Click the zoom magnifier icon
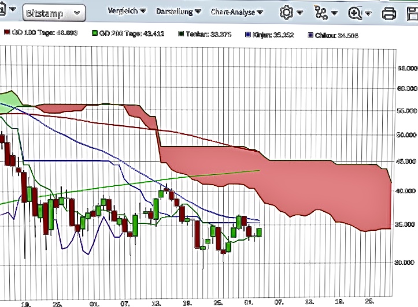The width and height of the screenshot is (418, 307). coord(354,12)
